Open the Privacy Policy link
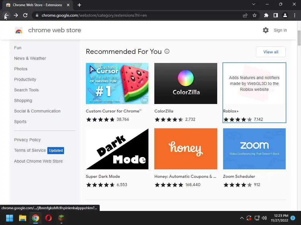Image resolution: width=301 pixels, height=225 pixels. (x=27, y=140)
